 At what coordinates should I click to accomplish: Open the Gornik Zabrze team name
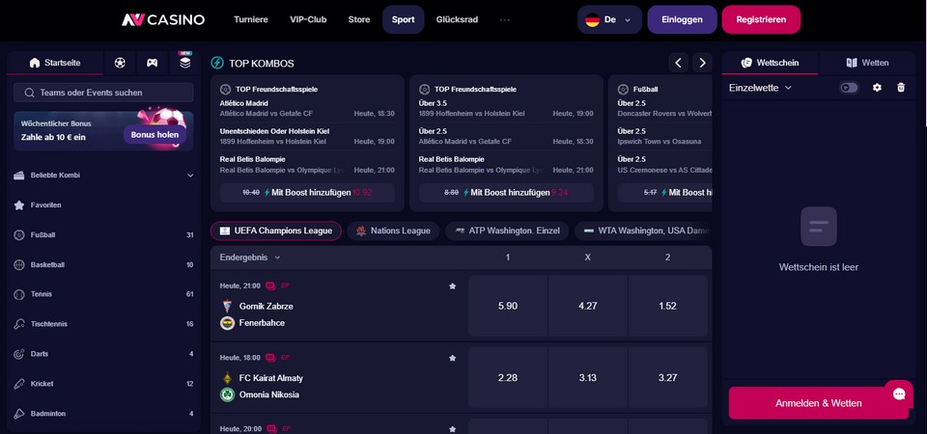pos(267,307)
